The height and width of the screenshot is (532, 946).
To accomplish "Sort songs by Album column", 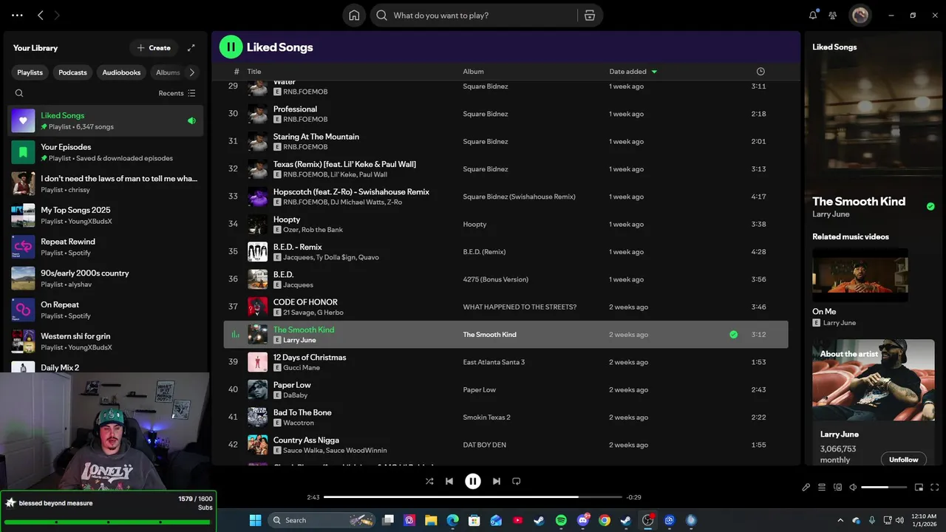I will pyautogui.click(x=473, y=72).
